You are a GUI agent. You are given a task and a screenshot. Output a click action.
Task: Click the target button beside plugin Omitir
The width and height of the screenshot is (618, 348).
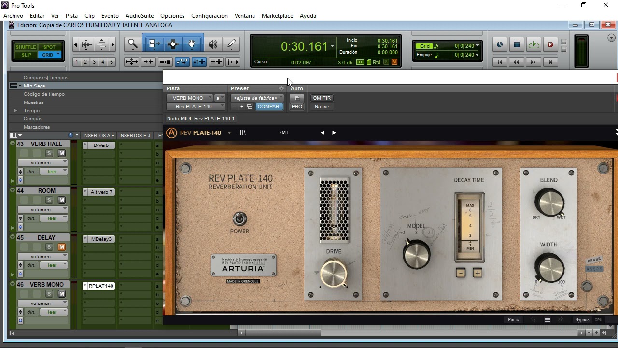point(297,98)
